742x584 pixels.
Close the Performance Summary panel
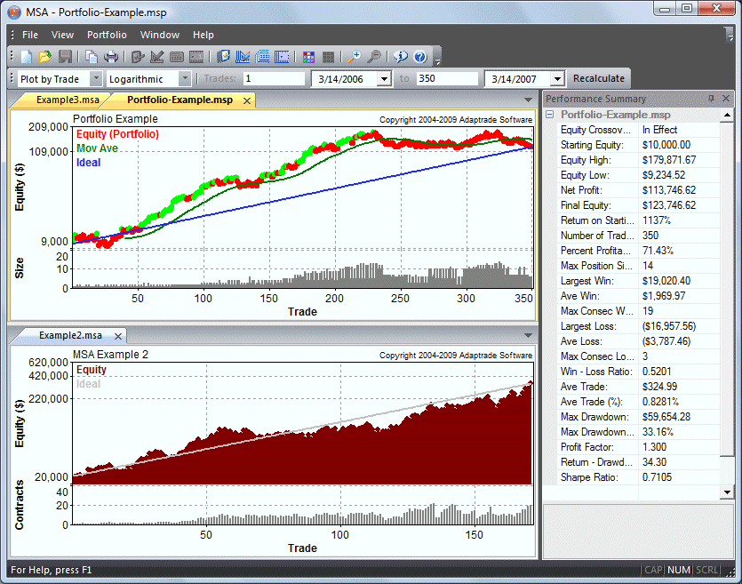726,99
